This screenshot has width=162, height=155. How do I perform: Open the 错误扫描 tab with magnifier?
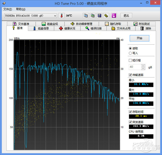tap(93, 28)
